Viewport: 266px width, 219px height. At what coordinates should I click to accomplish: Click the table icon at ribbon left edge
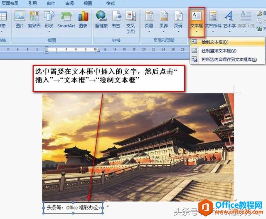tap(3, 16)
